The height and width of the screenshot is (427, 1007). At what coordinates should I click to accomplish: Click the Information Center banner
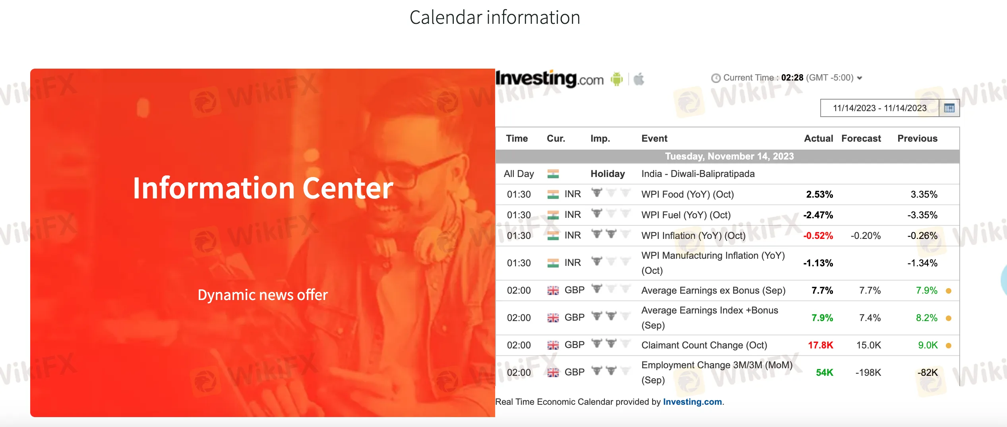tap(263, 243)
